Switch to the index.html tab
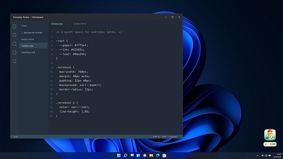283x159 pixels. tap(80, 24)
